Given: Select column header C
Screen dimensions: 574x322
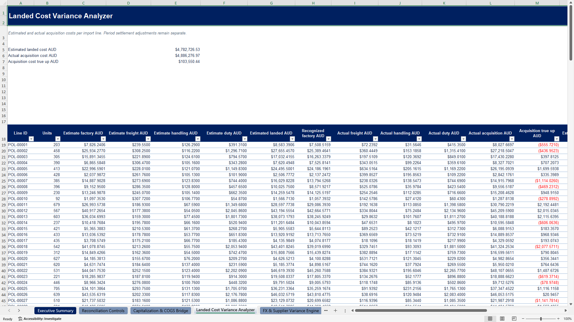Looking at the screenshot, I should (83, 3).
